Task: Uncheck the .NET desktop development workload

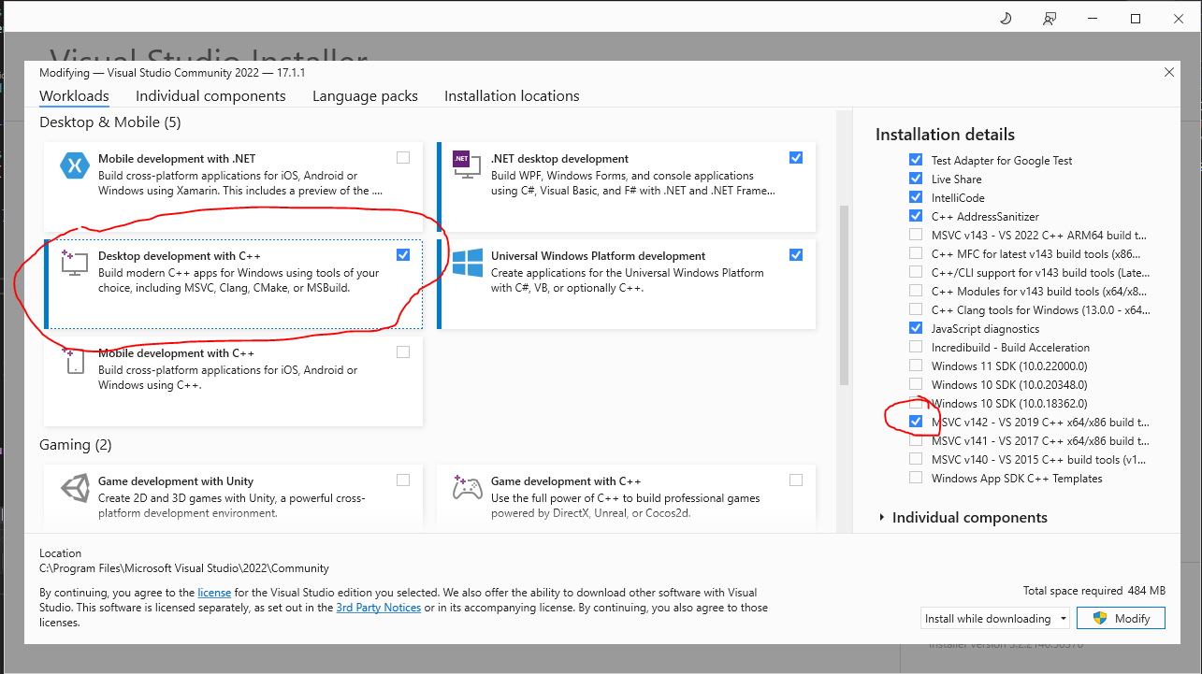Action: click(x=796, y=158)
